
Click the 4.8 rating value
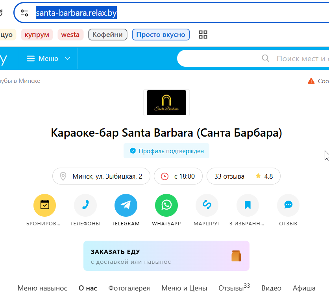(268, 176)
